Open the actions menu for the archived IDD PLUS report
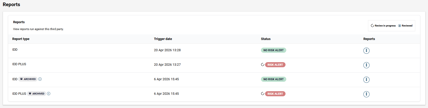This screenshot has height=108, width=428. (366, 94)
